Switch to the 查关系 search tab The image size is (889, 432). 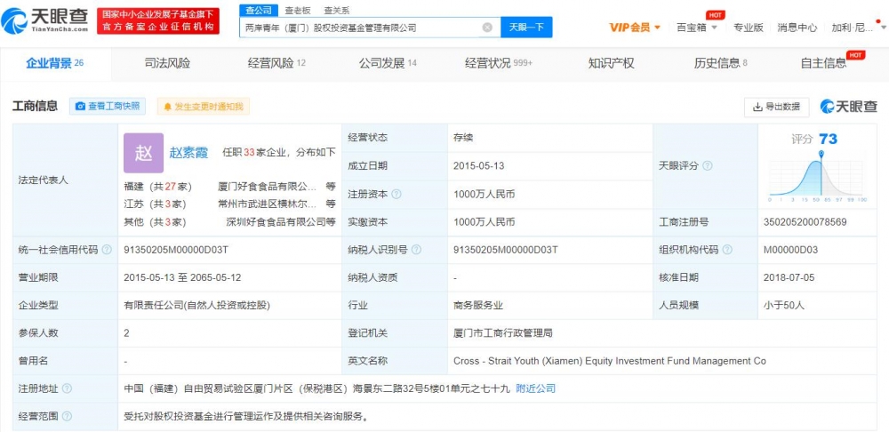tap(337, 10)
